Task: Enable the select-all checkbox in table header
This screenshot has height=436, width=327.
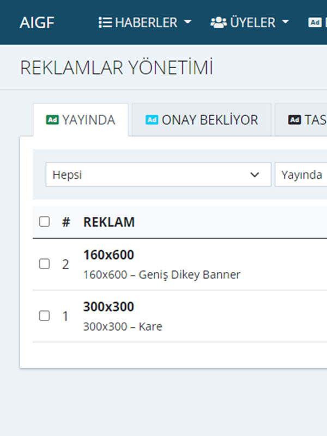Action: [x=45, y=221]
